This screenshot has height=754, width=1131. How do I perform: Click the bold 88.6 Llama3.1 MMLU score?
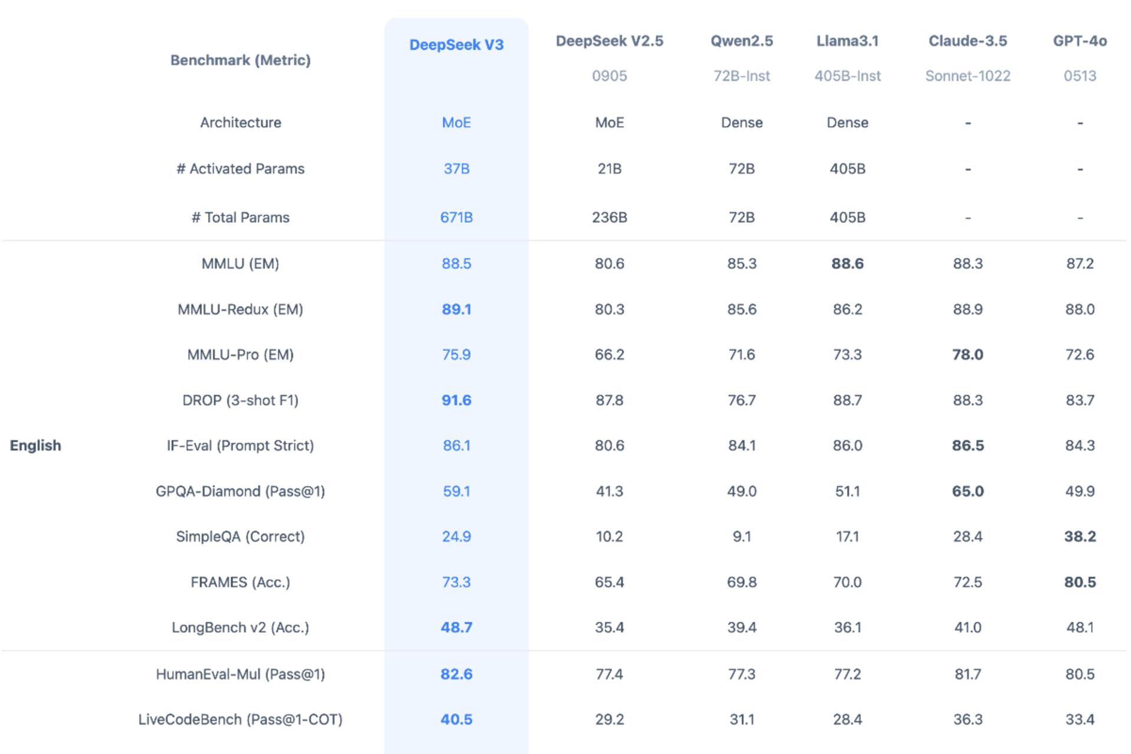848,263
